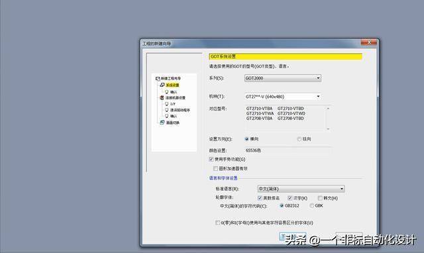Toggle the 英数假名 outline font checkbox
Viewport: 424px width, 253px height.
(x=260, y=198)
